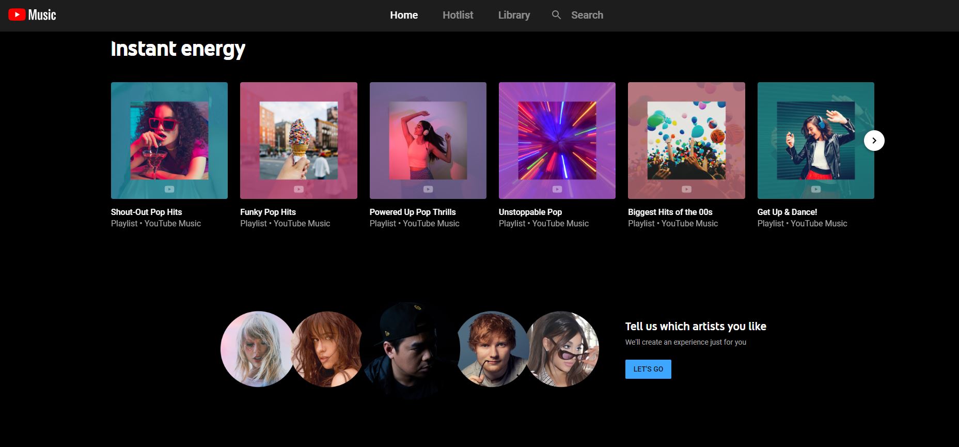959x447 pixels.
Task: Open the Shout-Out Pop Hits title link
Action: 146,212
